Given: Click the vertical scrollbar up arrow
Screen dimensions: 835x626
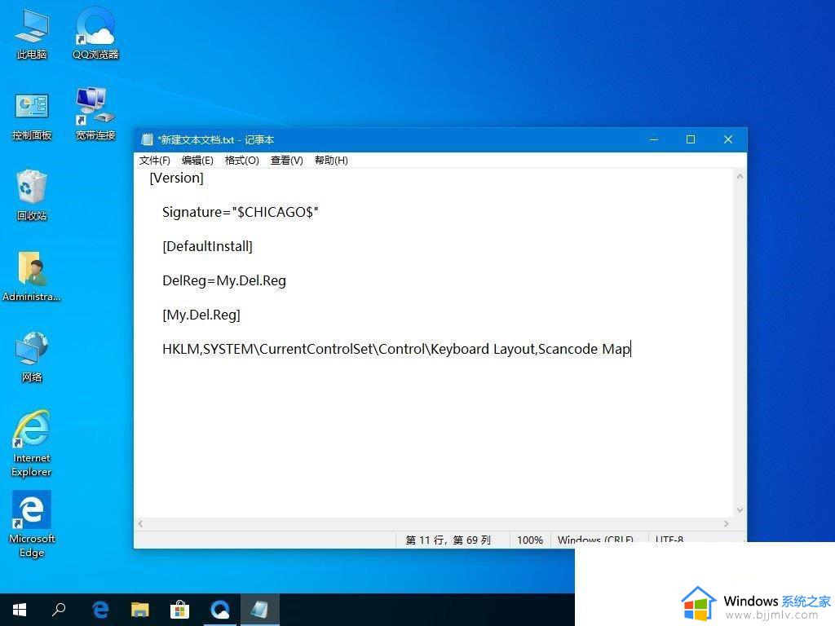Looking at the screenshot, I should point(740,176).
